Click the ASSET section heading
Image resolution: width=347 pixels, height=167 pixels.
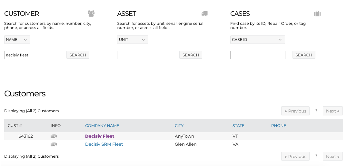click(127, 14)
